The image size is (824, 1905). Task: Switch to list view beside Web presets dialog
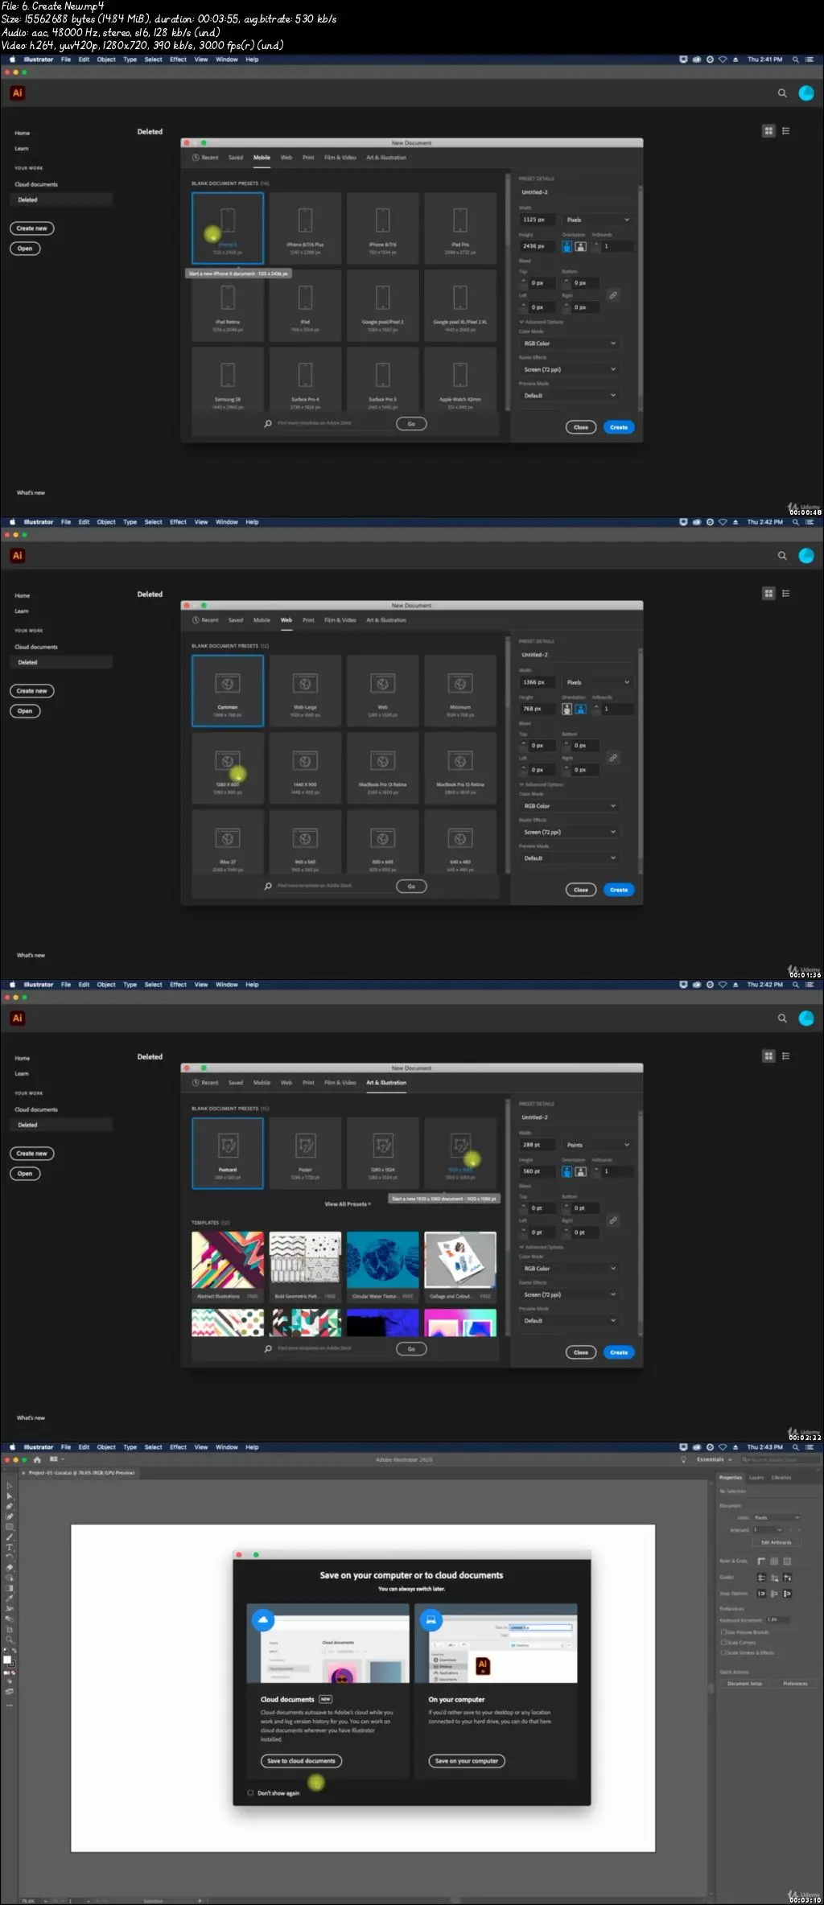[786, 593]
